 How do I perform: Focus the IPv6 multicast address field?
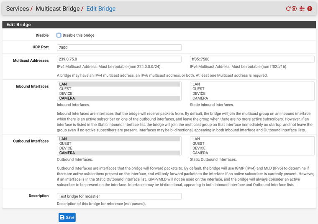pyautogui.click(x=252, y=59)
